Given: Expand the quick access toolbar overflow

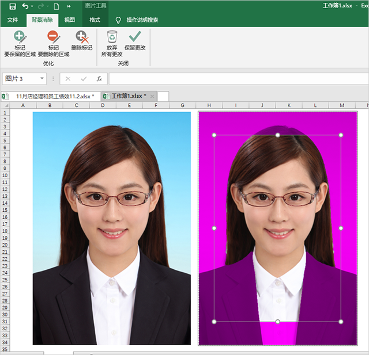Looking at the screenshot, I should [x=69, y=6].
